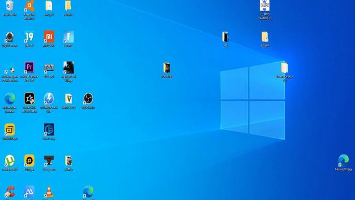Open the ULTIMO GAMING image file

click(265, 6)
